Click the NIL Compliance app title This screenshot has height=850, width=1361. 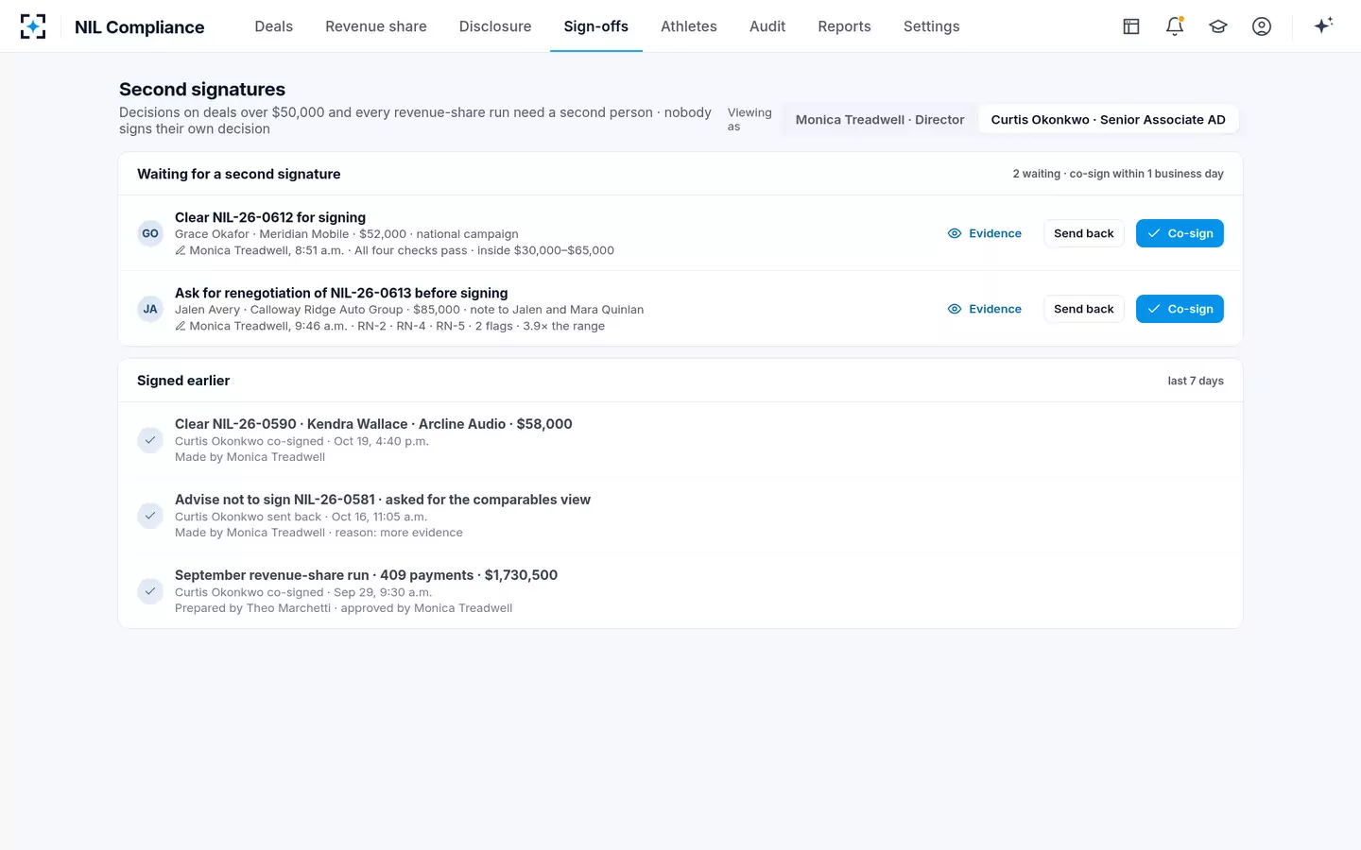click(140, 26)
